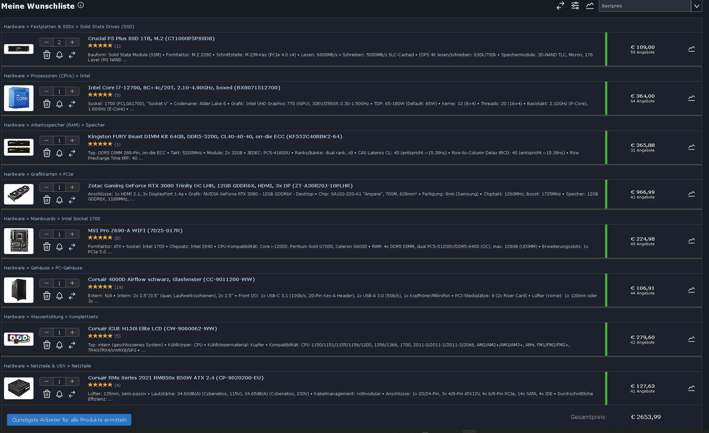
Task: Click the dropdown arrow next to Bestpreis
Action: [x=697, y=6]
